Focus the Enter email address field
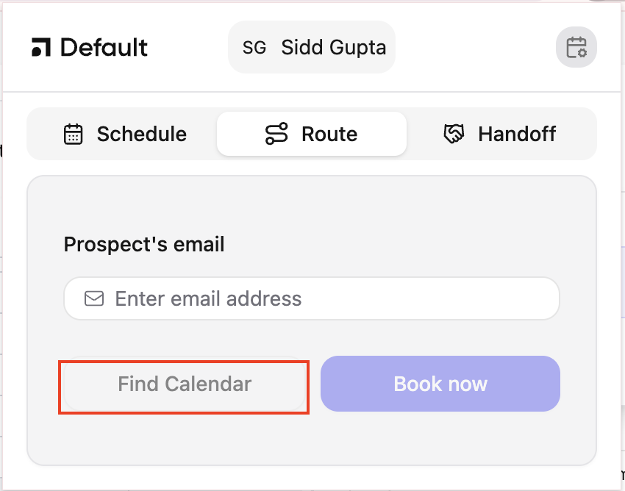The image size is (625, 491). point(324,298)
